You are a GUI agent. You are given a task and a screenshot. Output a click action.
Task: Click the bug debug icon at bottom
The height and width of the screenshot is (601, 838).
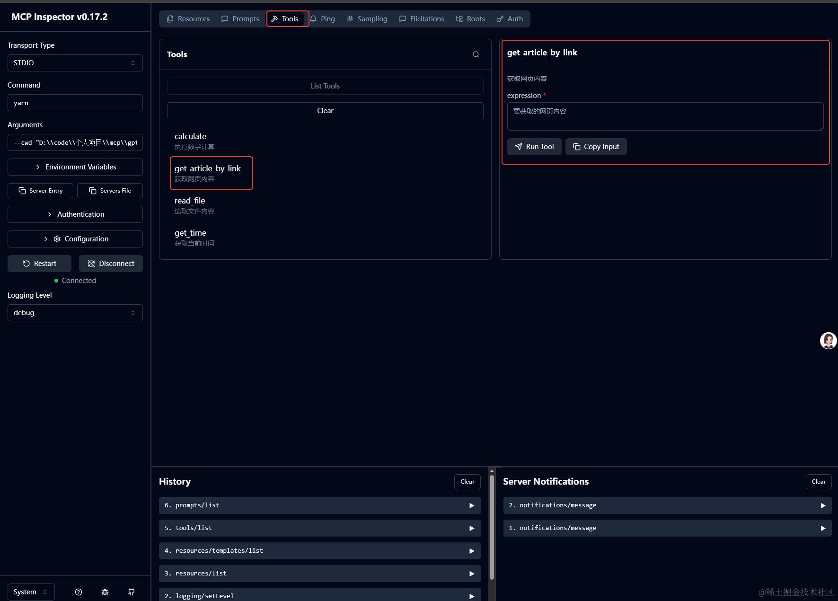coord(105,592)
